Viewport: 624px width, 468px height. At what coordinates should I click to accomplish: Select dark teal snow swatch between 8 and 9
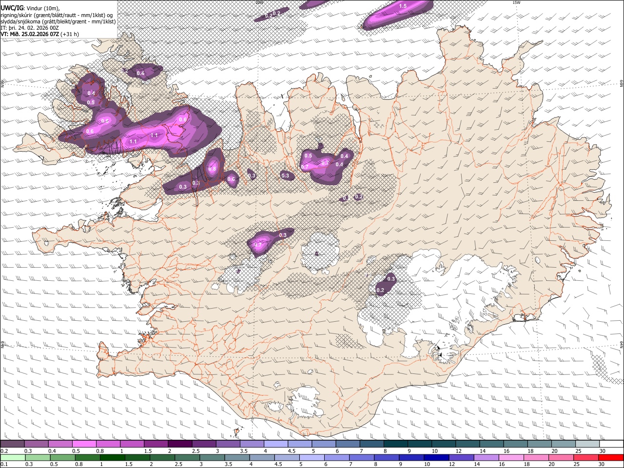pos(395,444)
